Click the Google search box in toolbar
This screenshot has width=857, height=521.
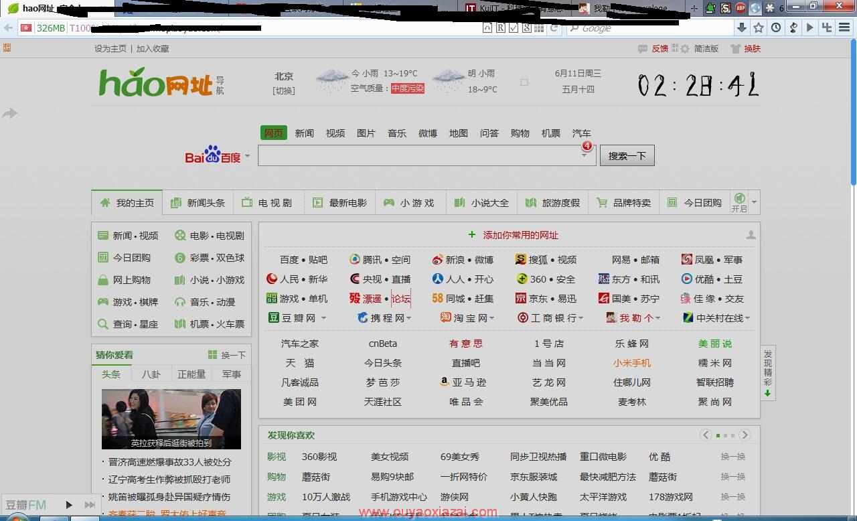[x=650, y=27]
